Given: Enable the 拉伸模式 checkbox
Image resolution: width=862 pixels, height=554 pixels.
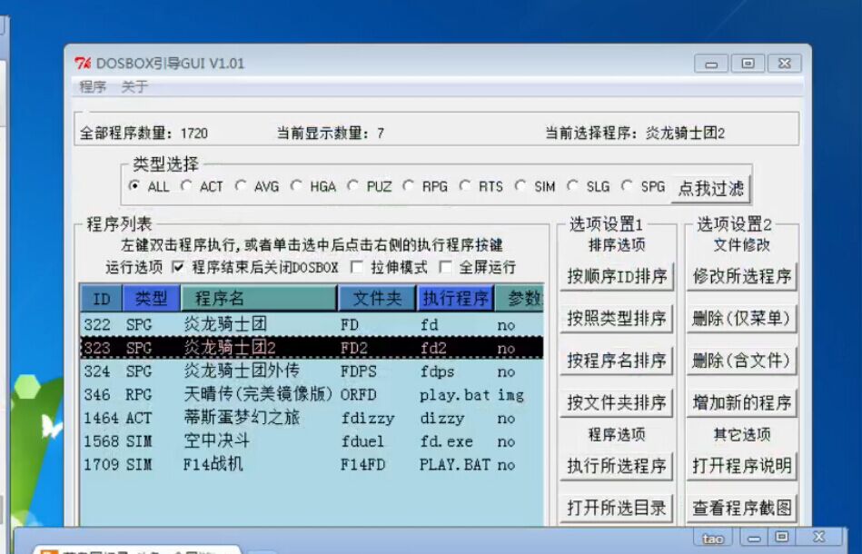Looking at the screenshot, I should coord(357,267).
